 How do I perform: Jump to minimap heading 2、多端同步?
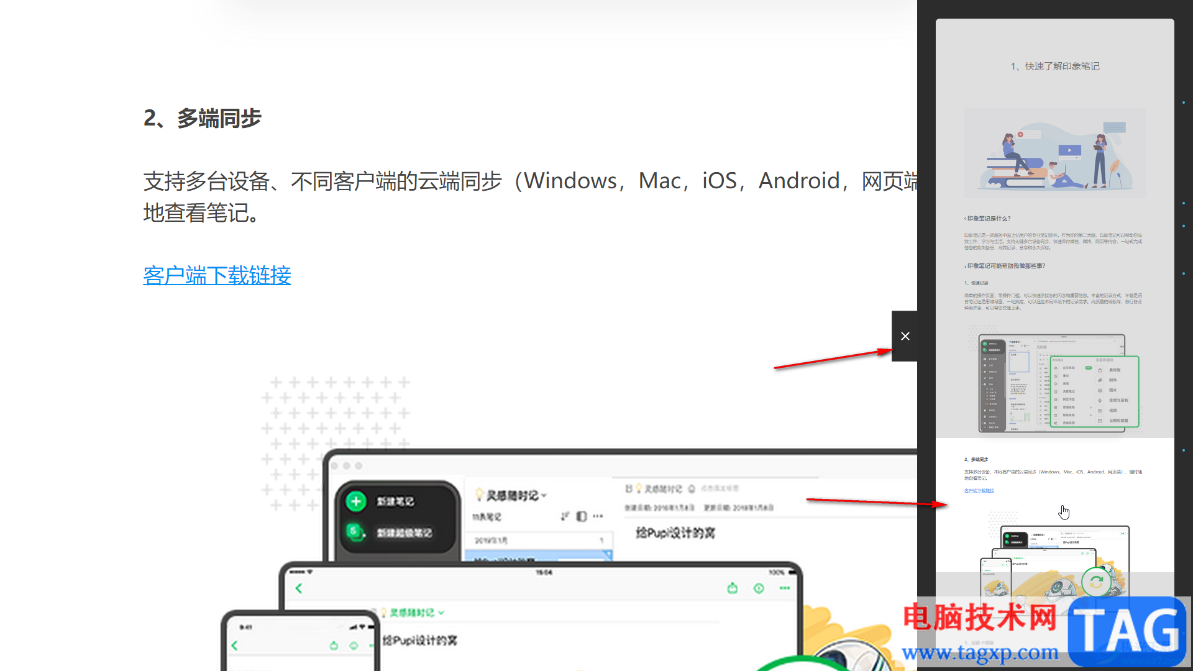(x=976, y=460)
